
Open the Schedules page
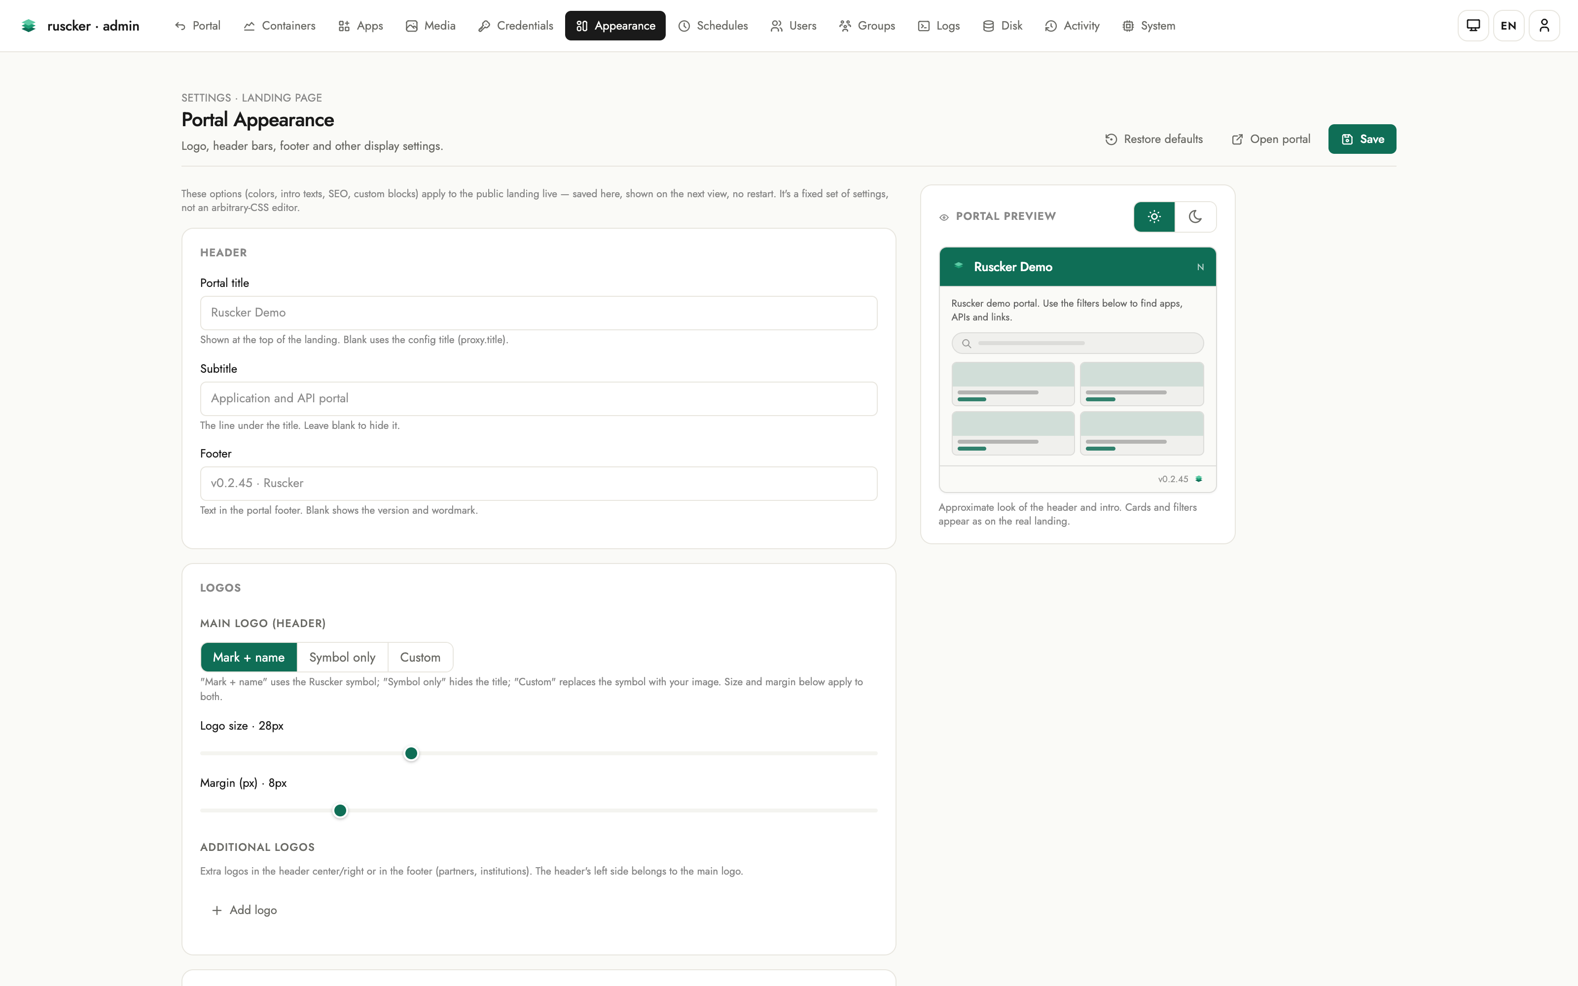713,26
